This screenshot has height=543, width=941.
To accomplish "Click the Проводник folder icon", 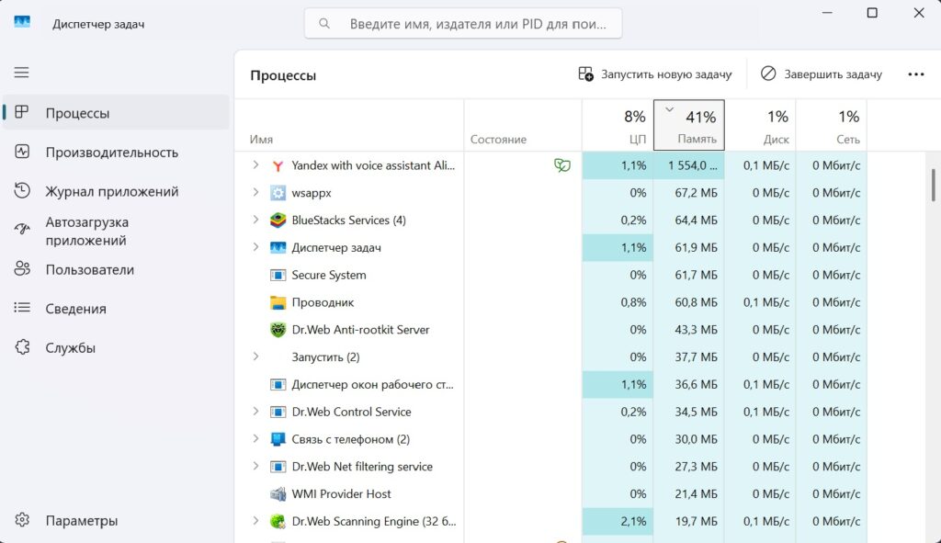I will (278, 302).
